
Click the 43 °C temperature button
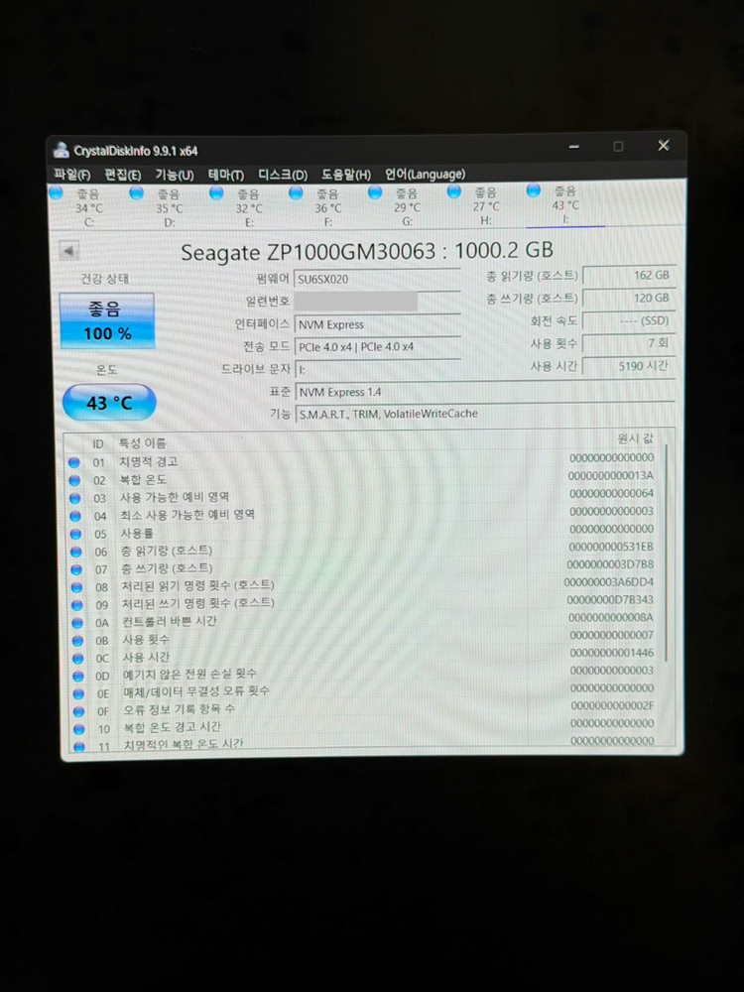pos(109,403)
